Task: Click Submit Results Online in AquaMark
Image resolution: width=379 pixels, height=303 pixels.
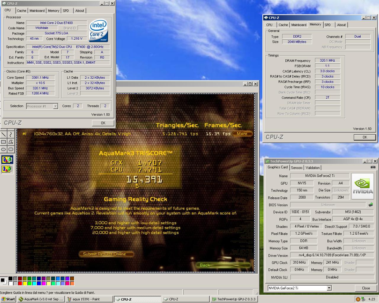Action: [106, 254]
